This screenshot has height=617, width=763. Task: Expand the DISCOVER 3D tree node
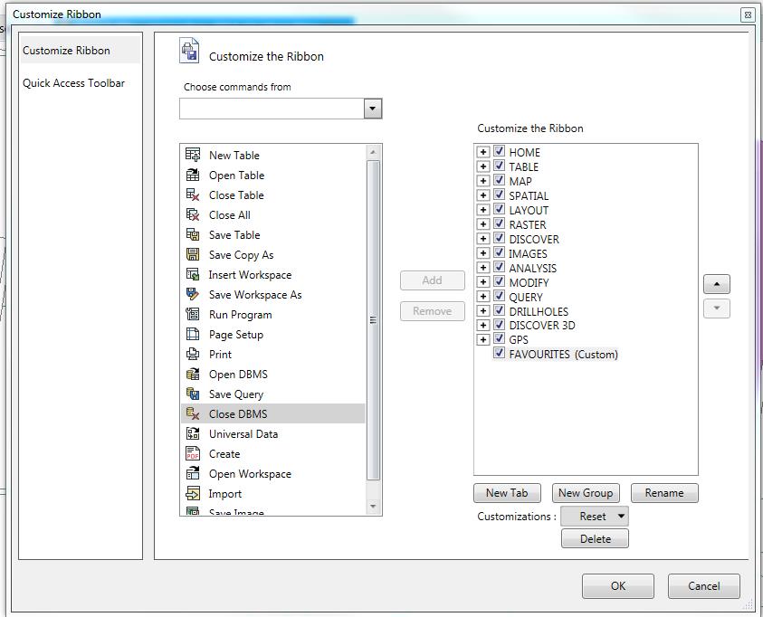482,326
